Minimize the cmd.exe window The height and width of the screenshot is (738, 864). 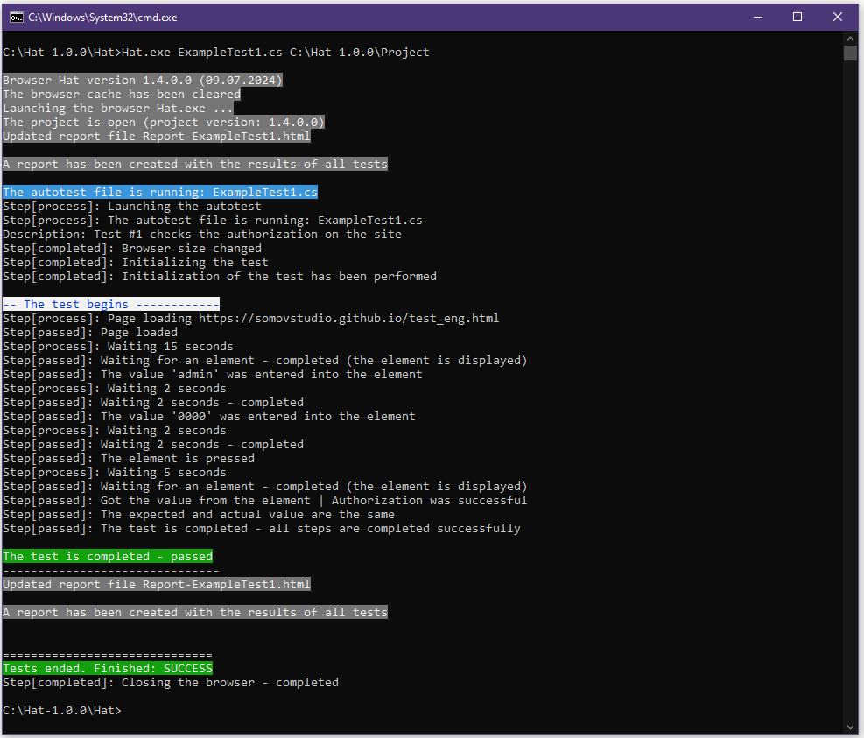(x=758, y=18)
